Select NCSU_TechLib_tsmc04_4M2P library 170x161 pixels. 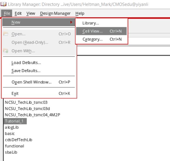tap(33, 115)
